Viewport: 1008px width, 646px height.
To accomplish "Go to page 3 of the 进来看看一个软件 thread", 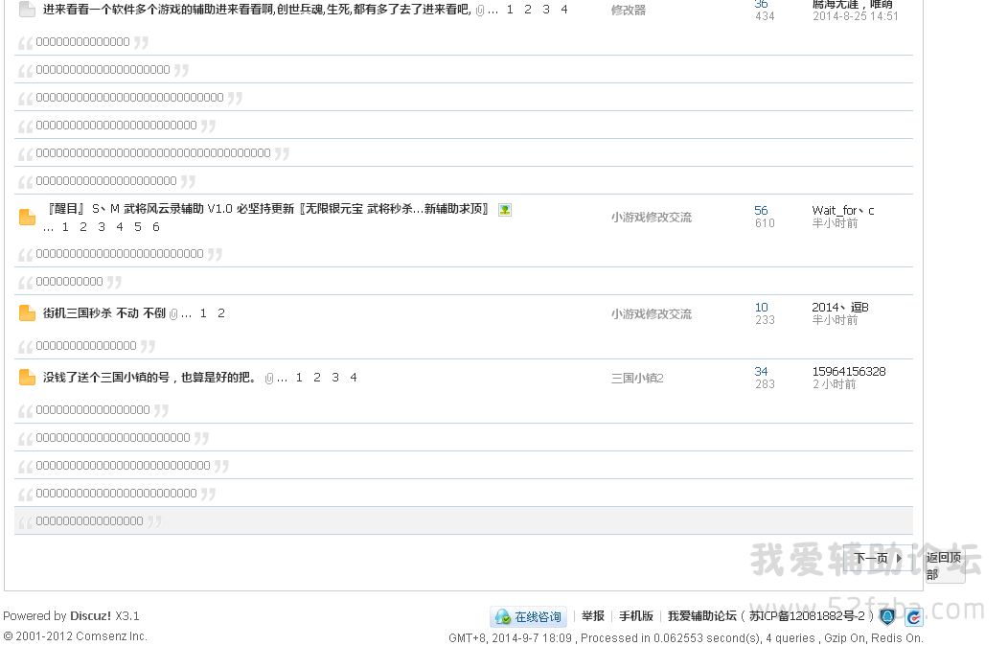I will click(546, 10).
